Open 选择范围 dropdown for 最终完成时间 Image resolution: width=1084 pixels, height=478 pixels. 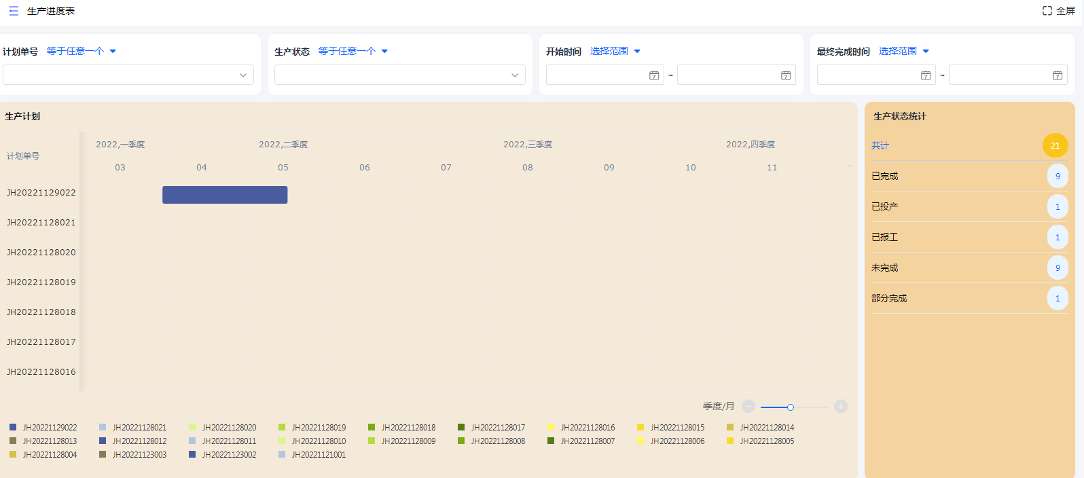(x=904, y=51)
